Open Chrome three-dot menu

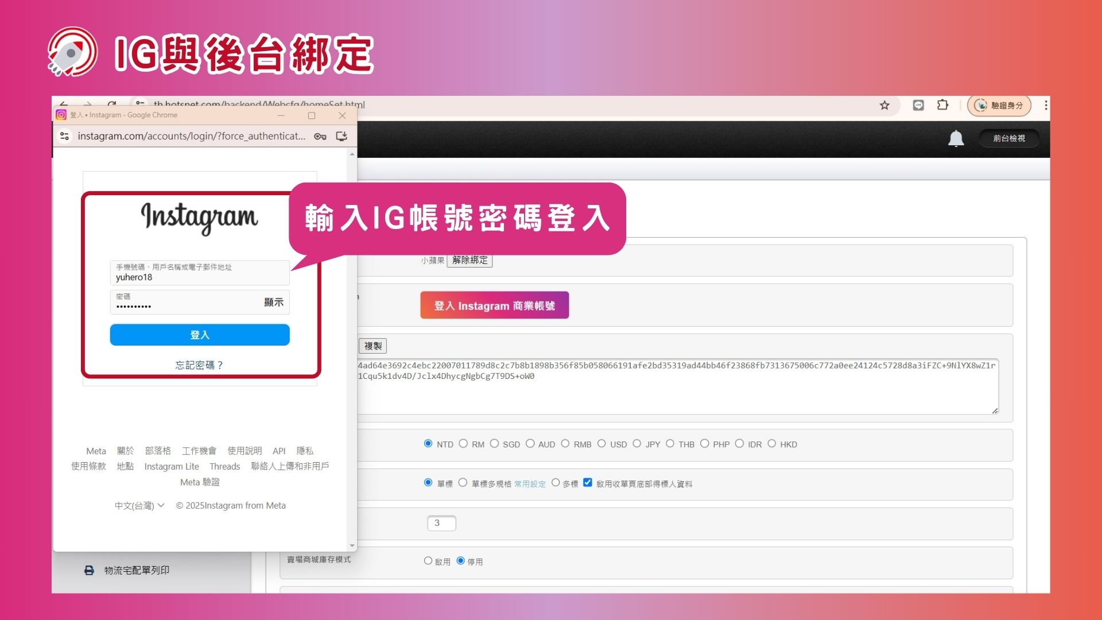1046,105
